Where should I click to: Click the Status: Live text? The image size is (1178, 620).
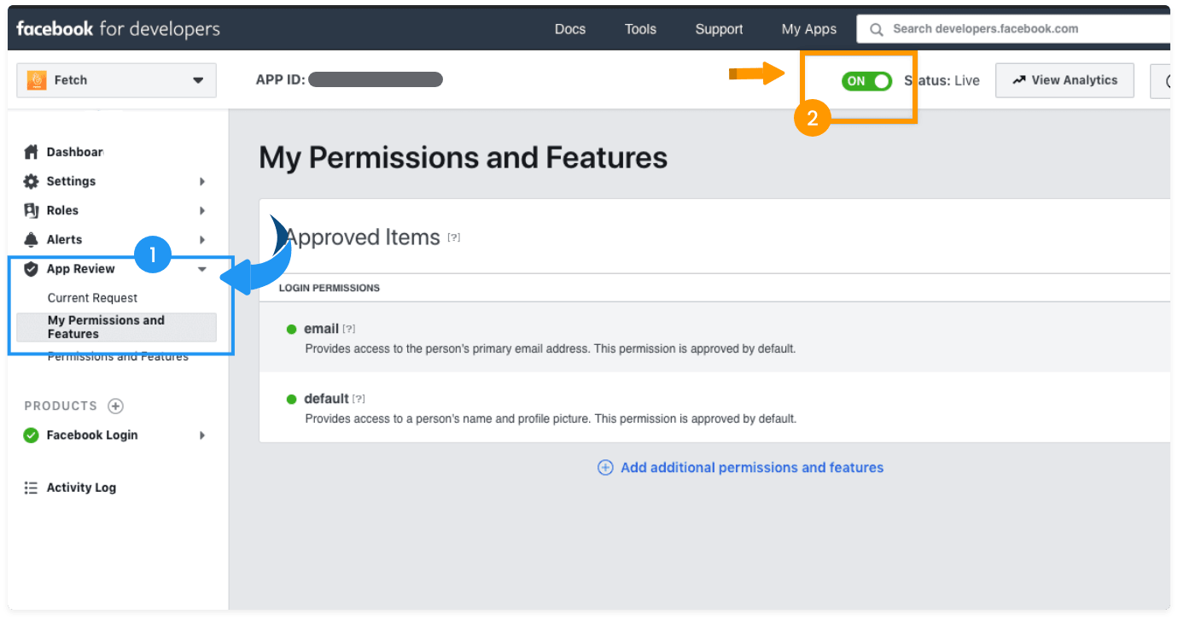tap(942, 81)
